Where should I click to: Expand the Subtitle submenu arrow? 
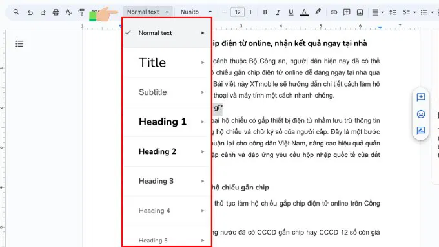203,92
